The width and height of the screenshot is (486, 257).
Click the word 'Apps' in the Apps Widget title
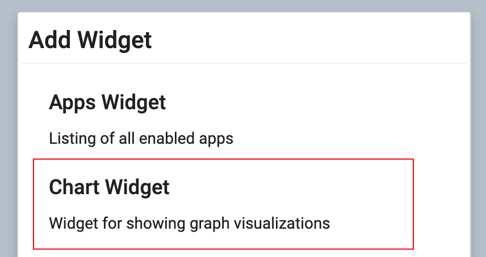(73, 102)
